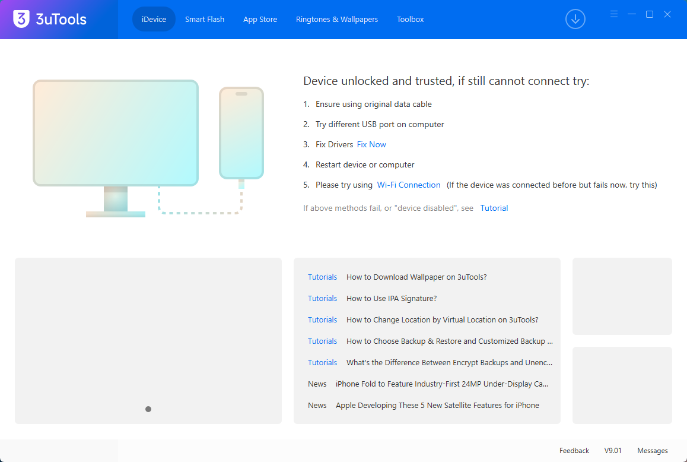Read How to Use IPA Signature article
Image resolution: width=687 pixels, height=462 pixels.
392,299
